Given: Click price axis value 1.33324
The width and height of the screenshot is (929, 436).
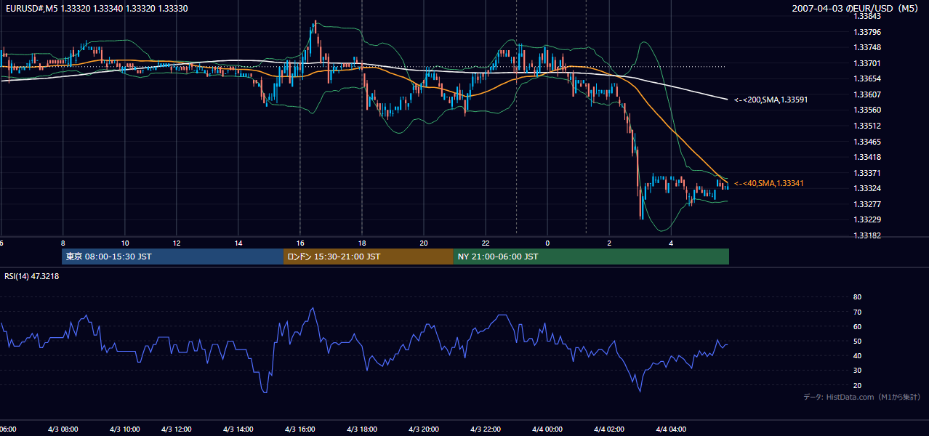Looking at the screenshot, I should tap(866, 189).
